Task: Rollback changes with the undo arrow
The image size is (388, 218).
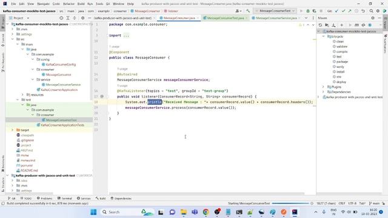Action: [363, 11]
